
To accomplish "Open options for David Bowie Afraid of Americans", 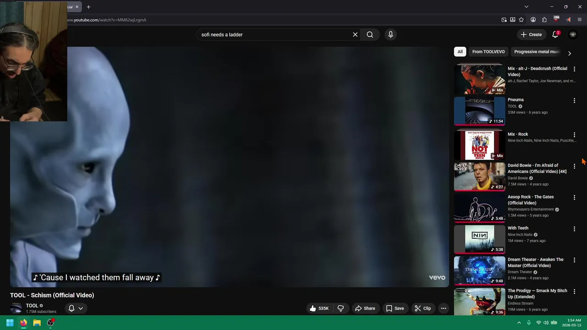I will (x=574, y=166).
